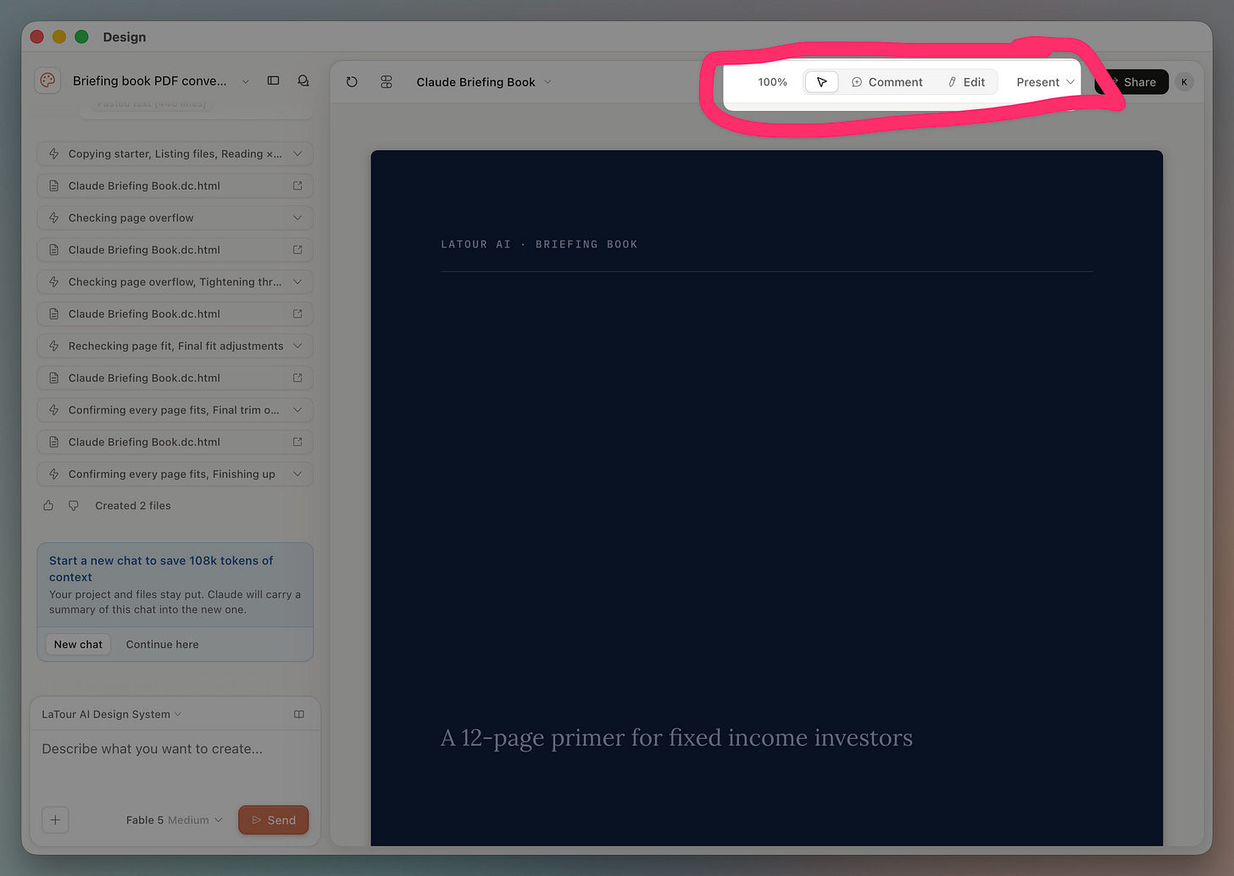This screenshot has height=876, width=1234.
Task: Click the book icon in the prompt header
Action: coord(299,714)
